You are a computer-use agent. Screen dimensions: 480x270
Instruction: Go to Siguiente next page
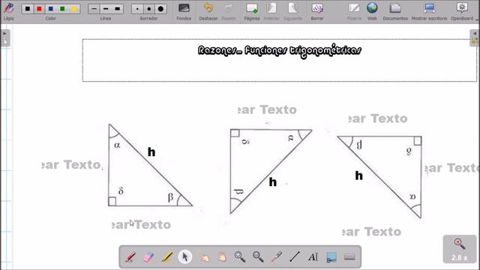click(292, 11)
